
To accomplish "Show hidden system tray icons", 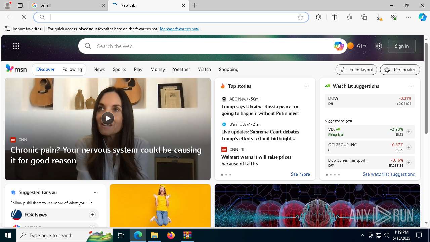I will coord(362,235).
